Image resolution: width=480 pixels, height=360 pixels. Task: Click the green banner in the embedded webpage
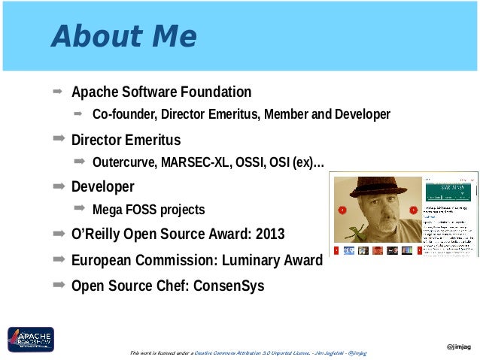click(x=448, y=192)
